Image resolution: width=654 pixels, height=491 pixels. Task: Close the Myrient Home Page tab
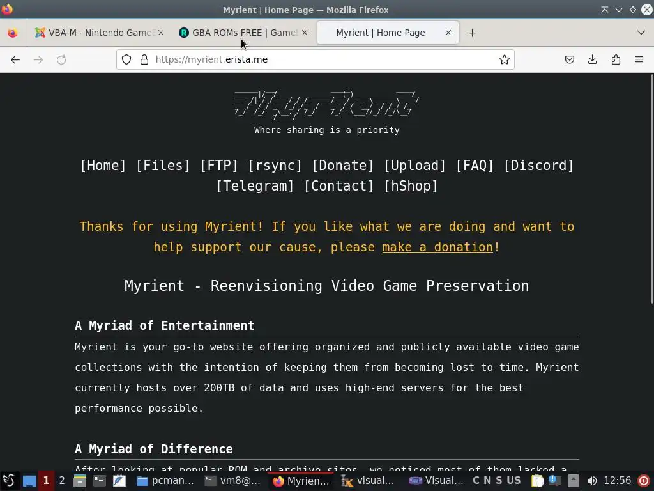(448, 33)
